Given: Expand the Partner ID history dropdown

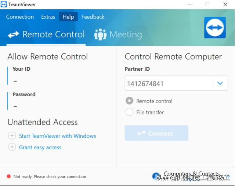Looking at the screenshot, I should click(220, 83).
